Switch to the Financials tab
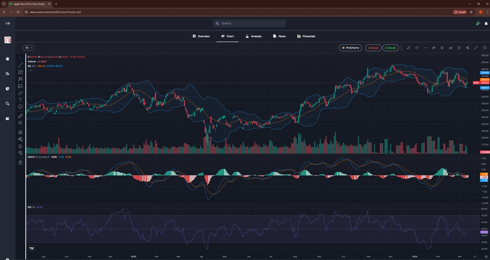This screenshot has width=490, height=260. click(x=306, y=36)
